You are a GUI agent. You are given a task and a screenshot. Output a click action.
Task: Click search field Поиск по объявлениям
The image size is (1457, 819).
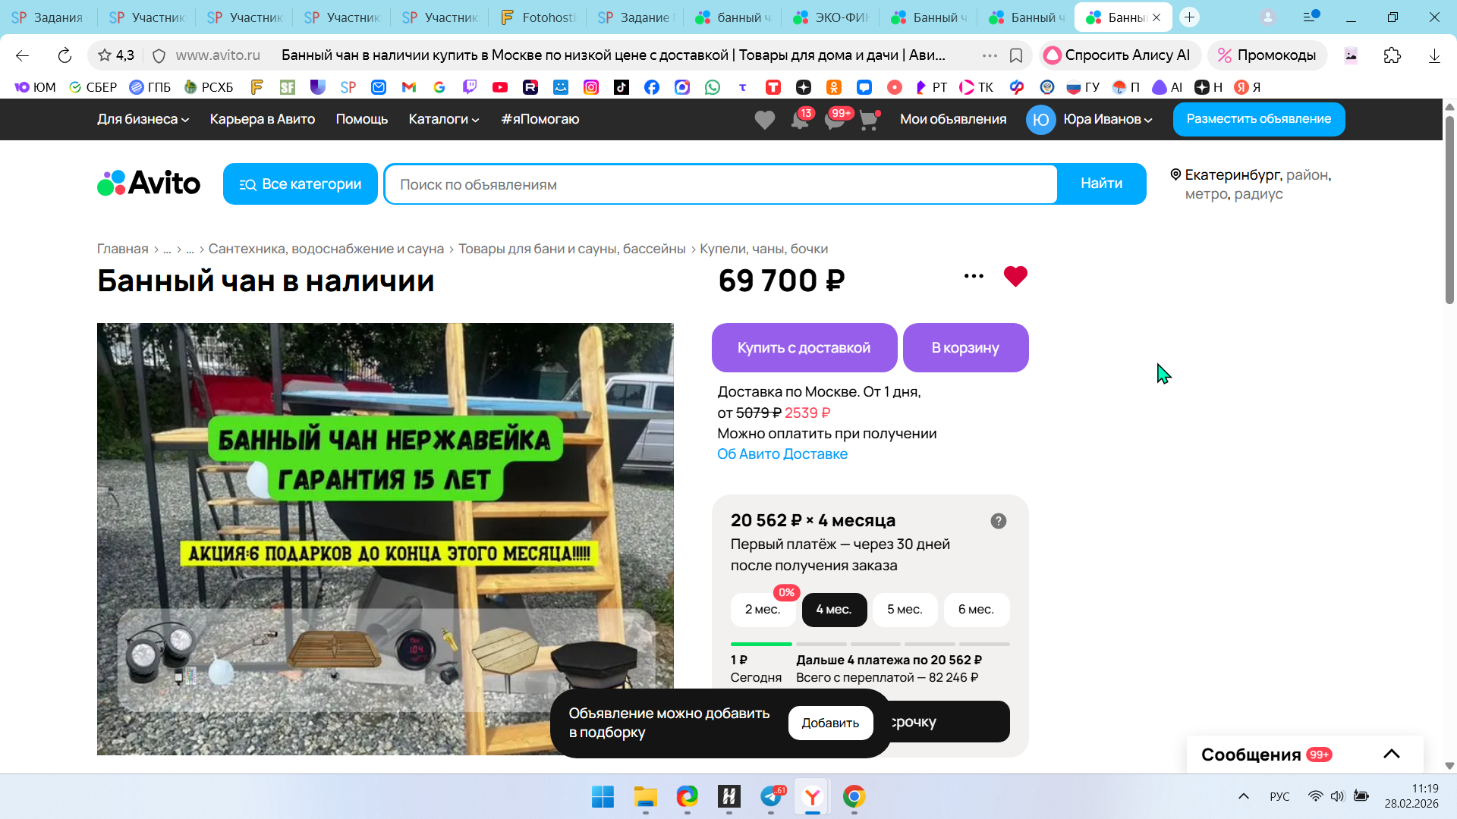pos(721,184)
